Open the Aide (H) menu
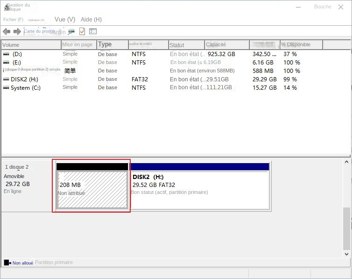352x279 pixels. [91, 20]
